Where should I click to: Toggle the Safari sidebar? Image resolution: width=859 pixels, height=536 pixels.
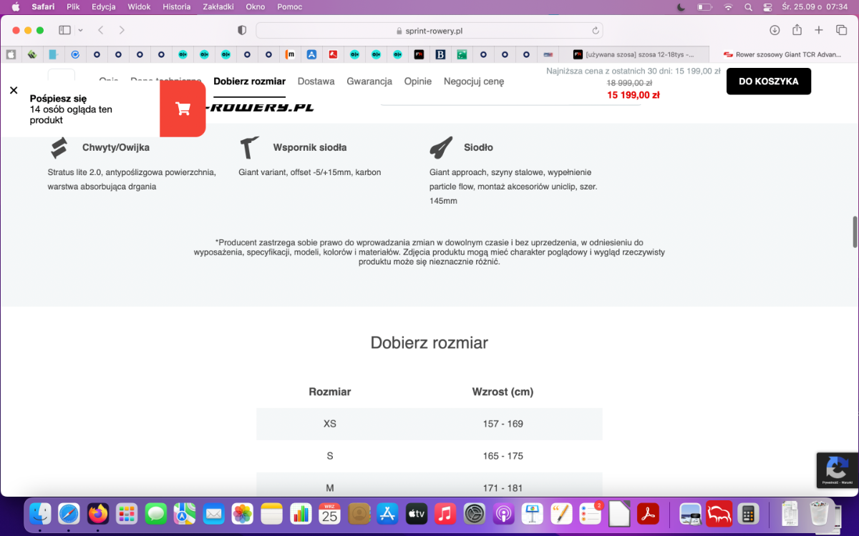(x=64, y=30)
